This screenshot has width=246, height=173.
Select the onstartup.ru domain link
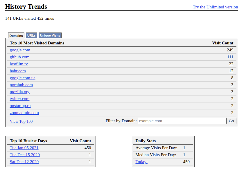(20, 106)
